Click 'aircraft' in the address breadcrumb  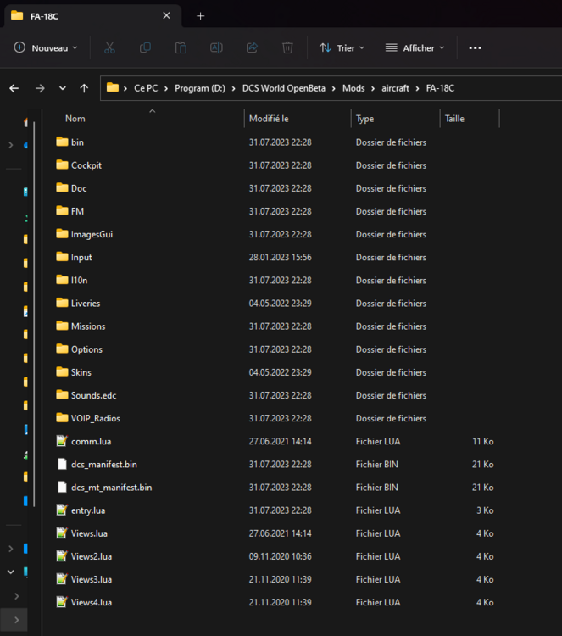[395, 88]
